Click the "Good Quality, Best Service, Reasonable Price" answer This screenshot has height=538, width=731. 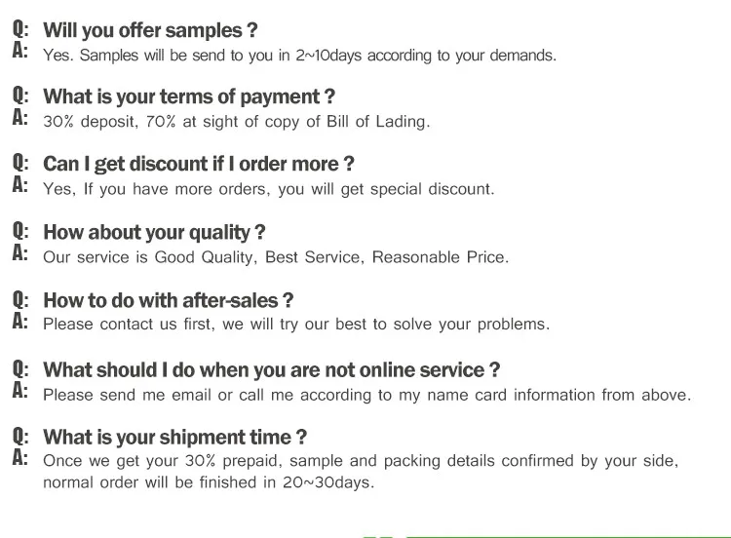coord(276,257)
